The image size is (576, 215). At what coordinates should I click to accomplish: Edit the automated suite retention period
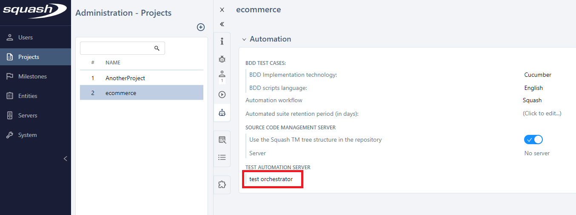tap(542, 113)
